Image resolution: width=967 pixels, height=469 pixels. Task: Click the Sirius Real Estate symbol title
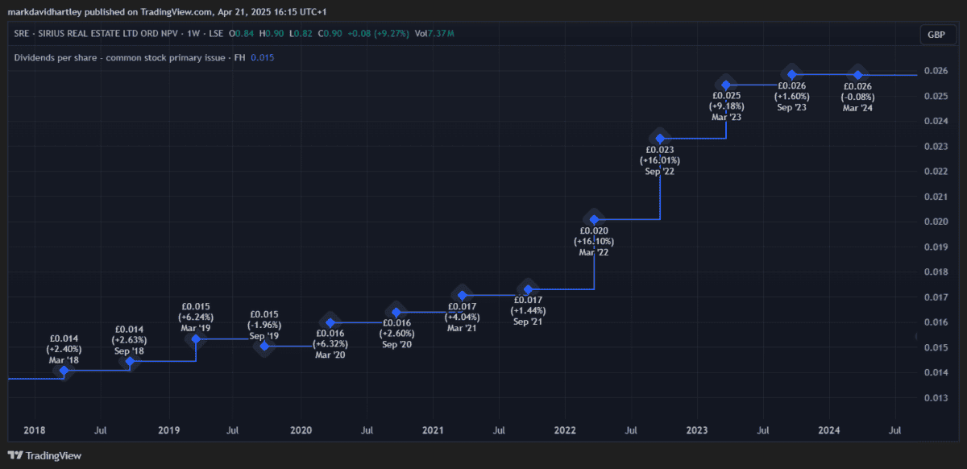pyautogui.click(x=92, y=34)
